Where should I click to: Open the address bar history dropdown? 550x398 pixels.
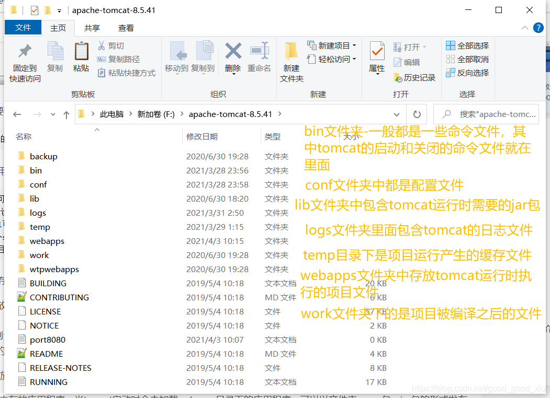point(397,114)
